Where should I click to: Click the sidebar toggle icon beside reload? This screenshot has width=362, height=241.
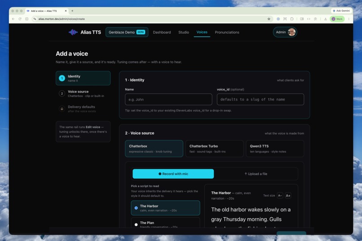[x=27, y=19]
